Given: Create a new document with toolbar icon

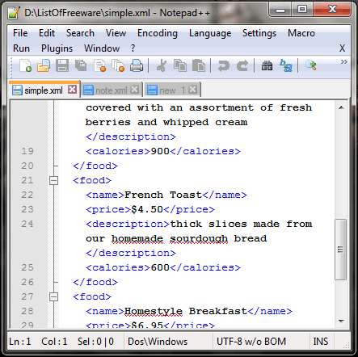Looking at the screenshot, I should (x=25, y=65).
